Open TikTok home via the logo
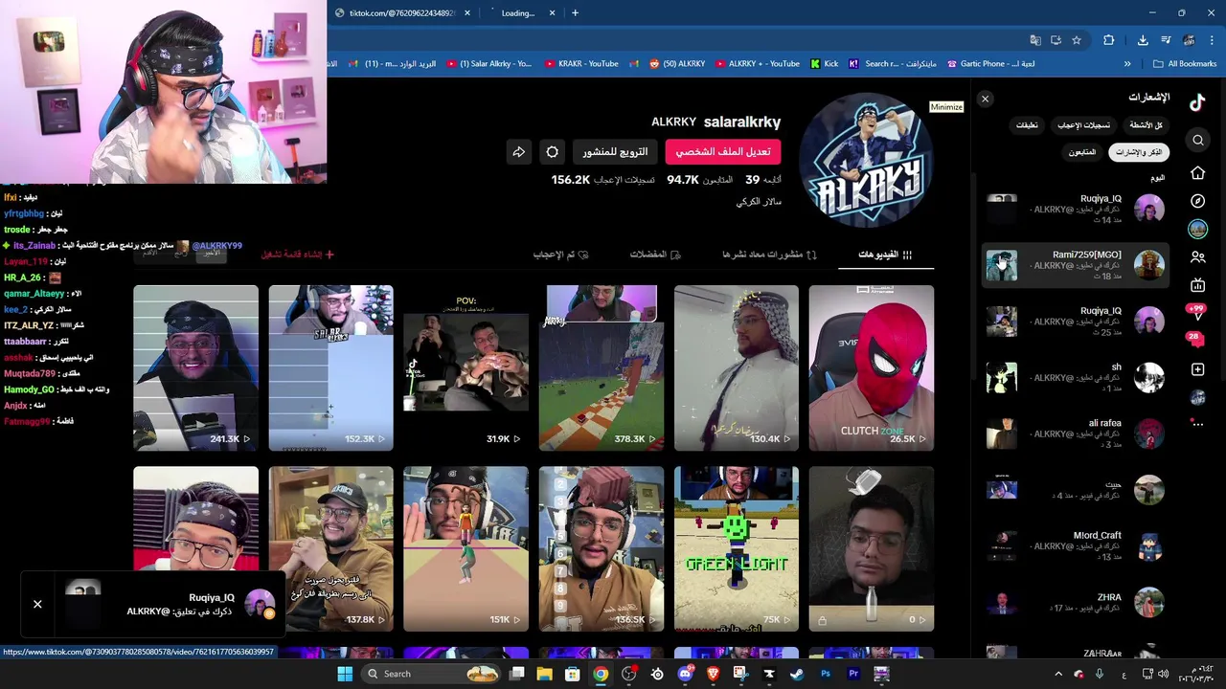 pyautogui.click(x=1197, y=103)
